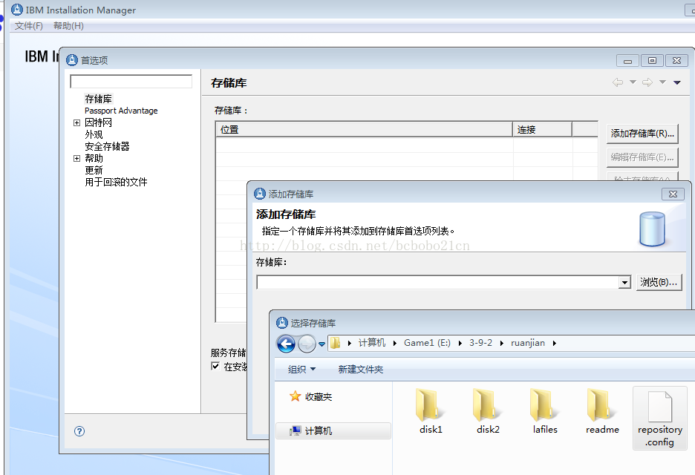
Task: Expand arrow after ruanjian in breadcrumb
Action: coord(554,343)
